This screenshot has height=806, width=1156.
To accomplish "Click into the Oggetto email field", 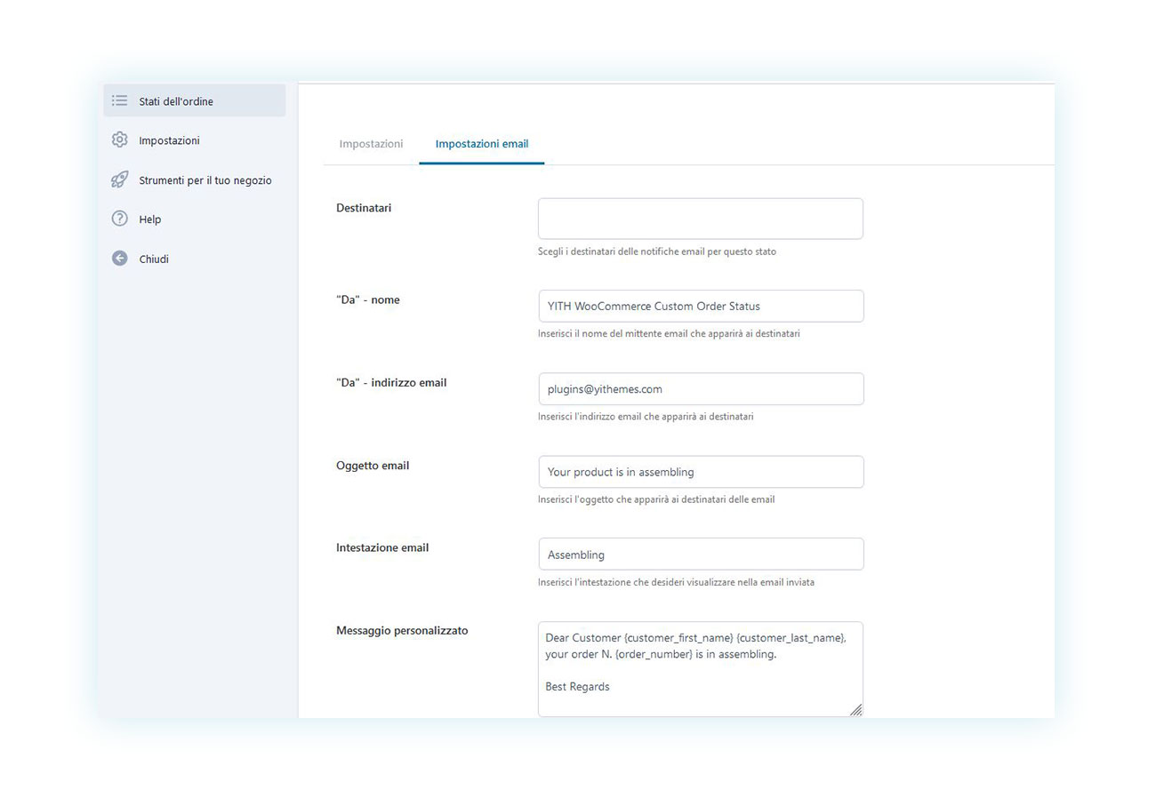I will (701, 472).
